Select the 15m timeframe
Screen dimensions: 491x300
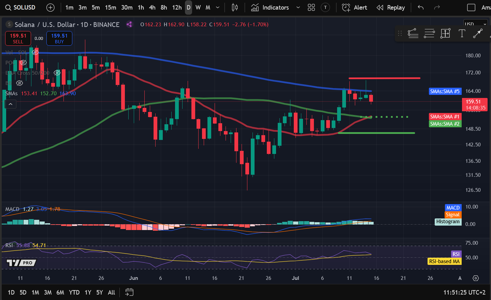111,8
